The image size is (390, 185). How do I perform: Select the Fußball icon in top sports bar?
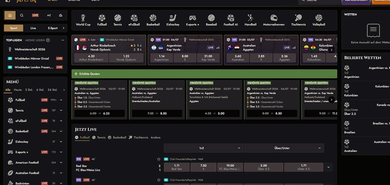(102, 20)
